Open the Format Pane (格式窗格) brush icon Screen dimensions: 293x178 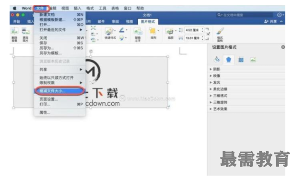pyautogui.click(x=220, y=31)
